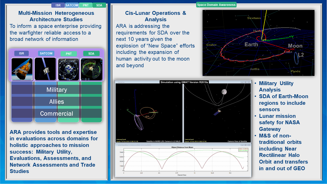Select the ISR tab at top
The width and height of the screenshot is (327, 184).
point(58,5)
